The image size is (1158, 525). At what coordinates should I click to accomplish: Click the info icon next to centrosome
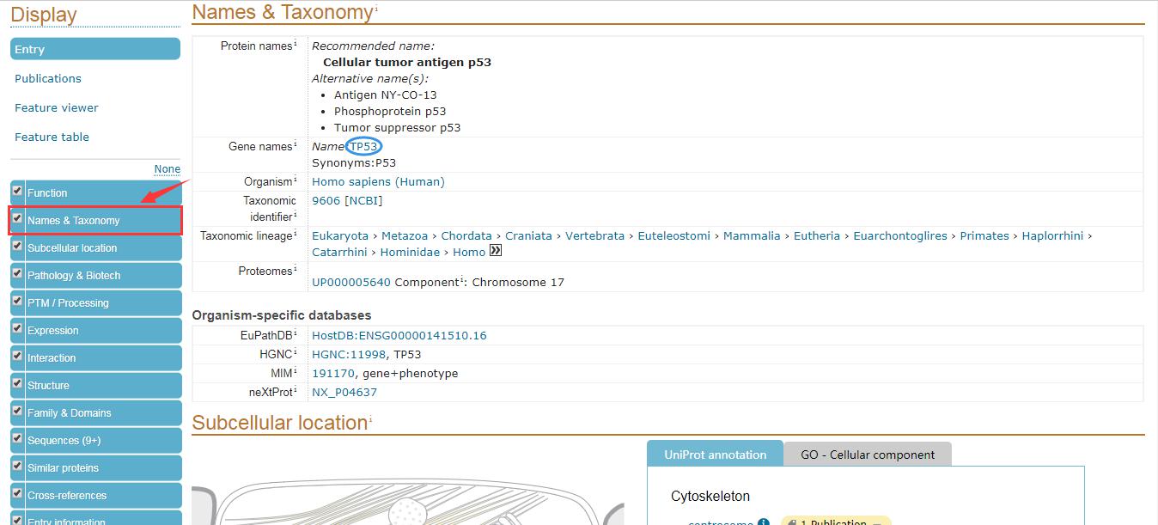pyautogui.click(x=763, y=522)
